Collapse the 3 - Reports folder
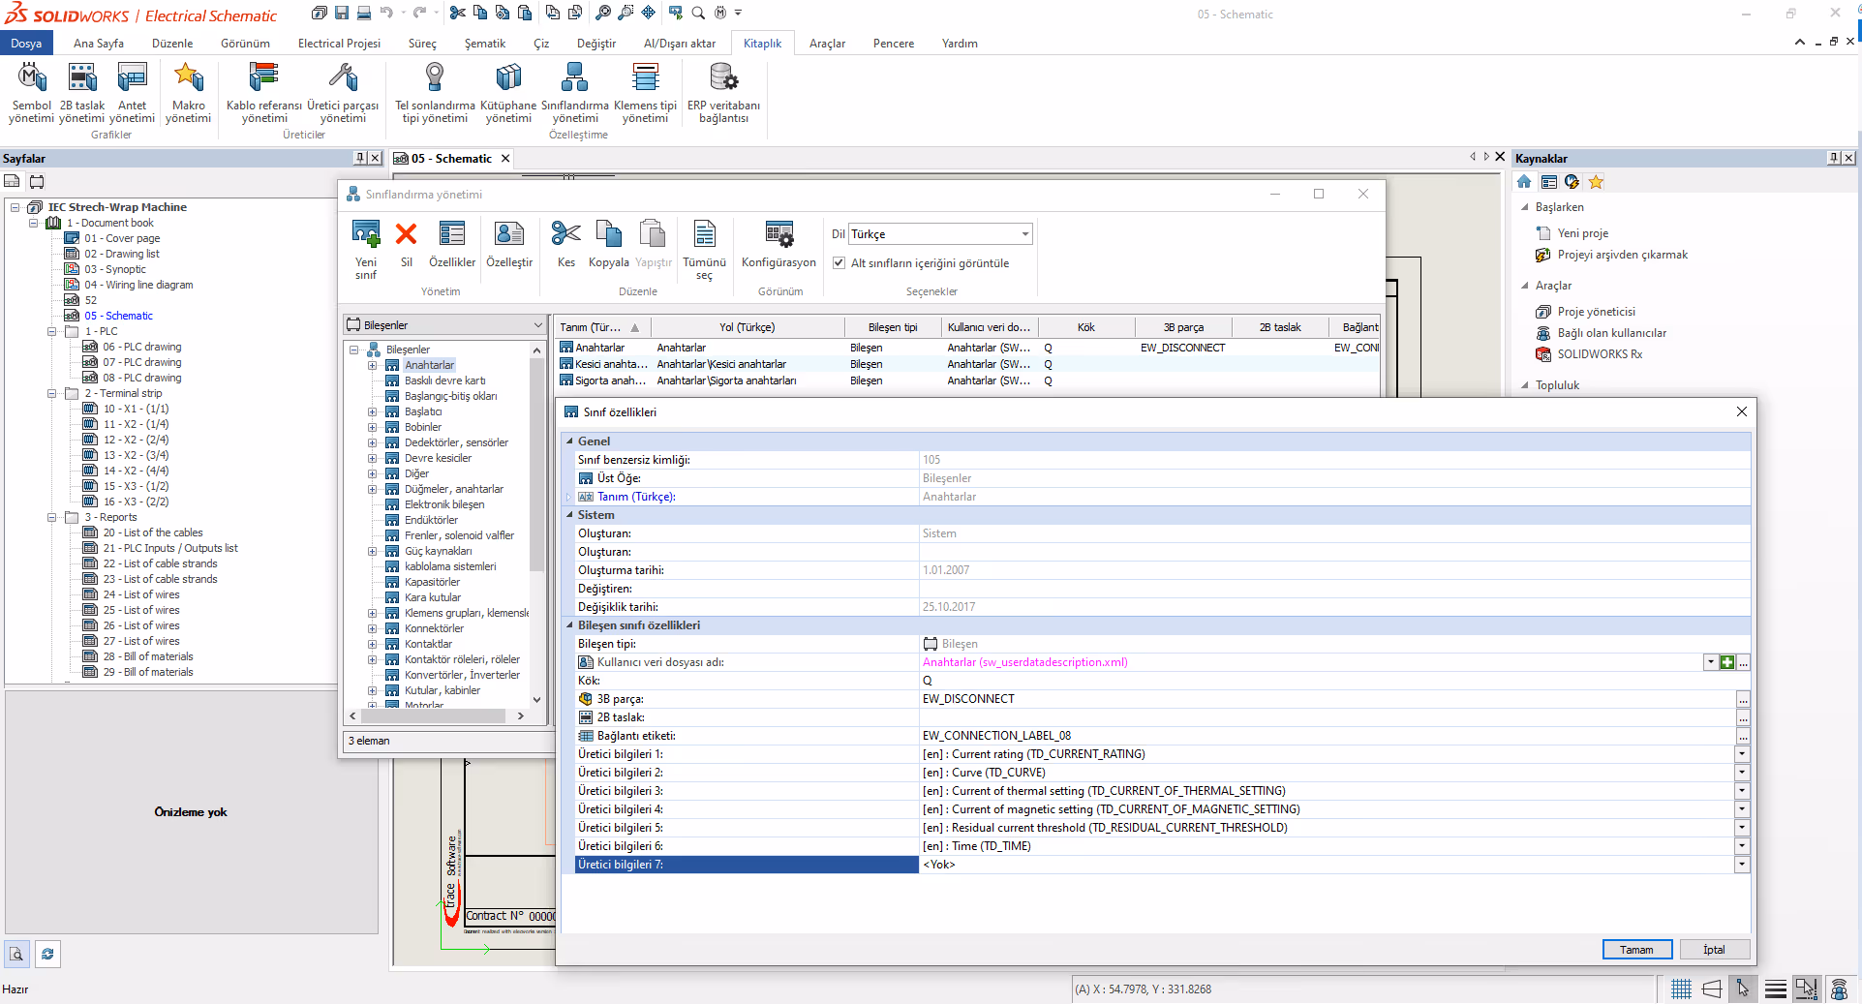Screen dimensions: 1862x1004 (52, 517)
